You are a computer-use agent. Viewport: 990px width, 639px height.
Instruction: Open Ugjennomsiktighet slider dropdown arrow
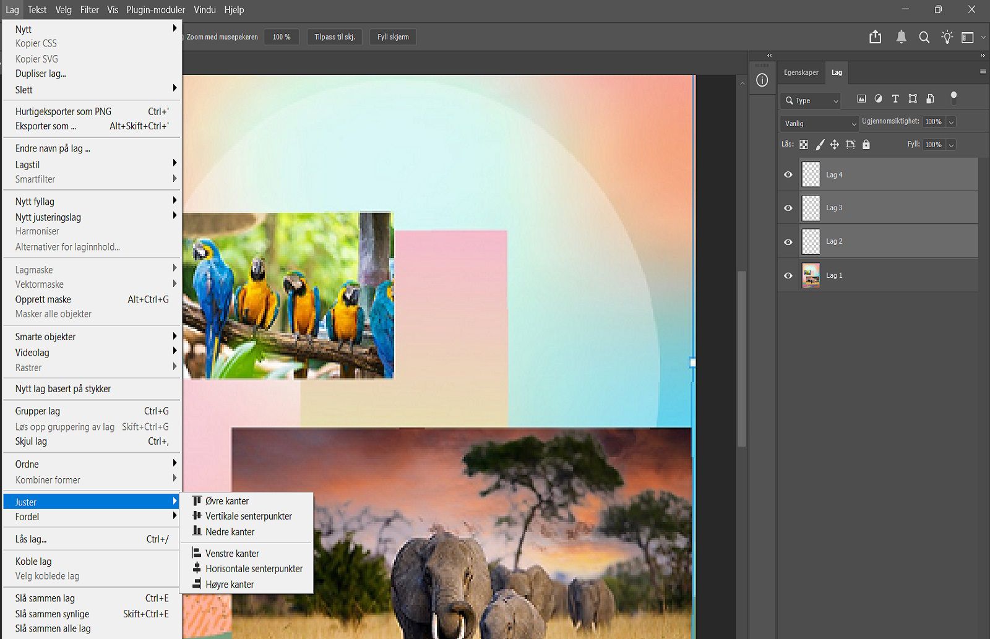pos(952,122)
